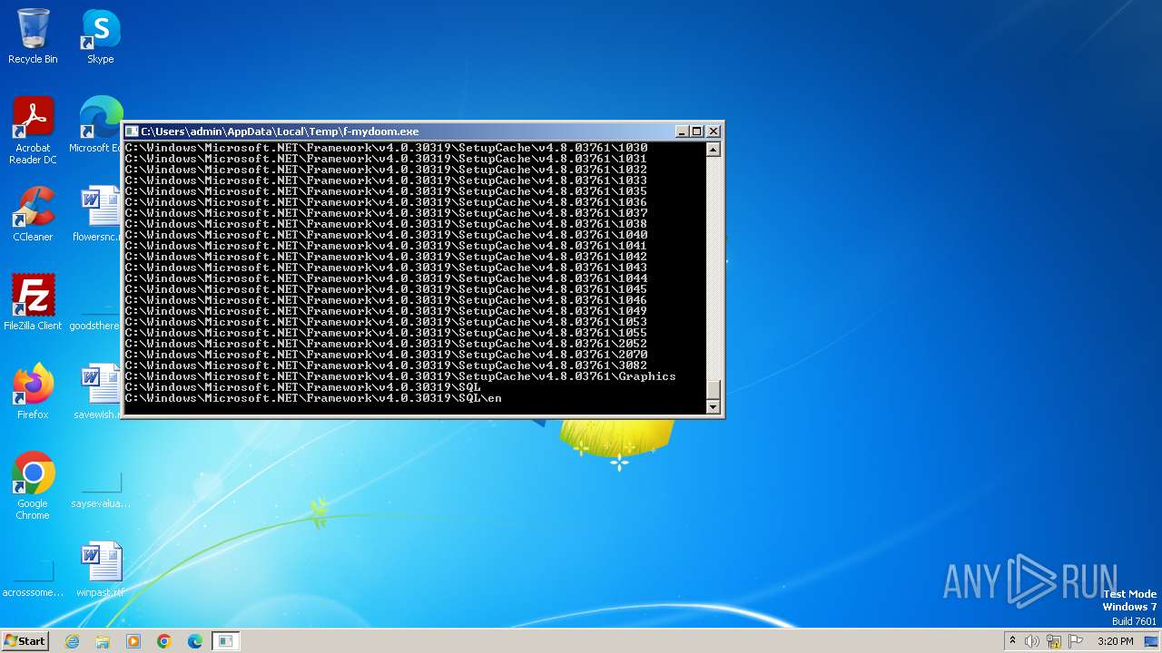Open File Explorer from the taskbar

click(103, 641)
